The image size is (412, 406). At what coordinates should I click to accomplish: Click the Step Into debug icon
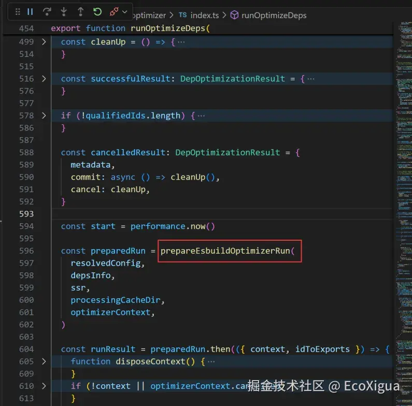[x=64, y=12]
